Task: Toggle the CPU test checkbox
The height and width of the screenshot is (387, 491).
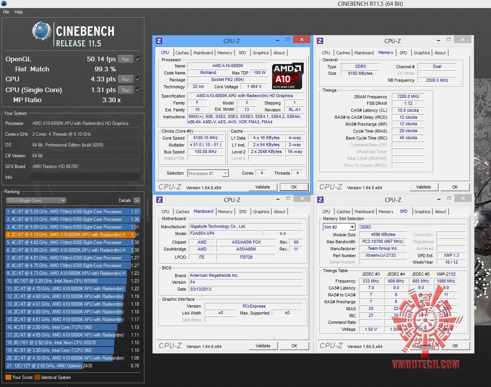Action: point(138,79)
